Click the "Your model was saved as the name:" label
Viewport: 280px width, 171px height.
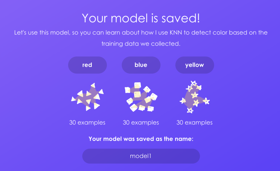pyautogui.click(x=141, y=139)
